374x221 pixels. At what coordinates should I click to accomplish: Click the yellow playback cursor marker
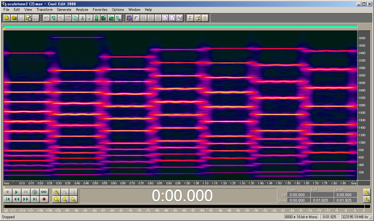coord(4,29)
